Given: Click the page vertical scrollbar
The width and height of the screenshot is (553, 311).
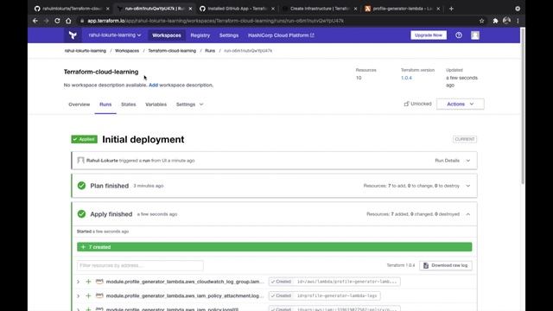Looking at the screenshot, I should pyautogui.click(x=523, y=105).
